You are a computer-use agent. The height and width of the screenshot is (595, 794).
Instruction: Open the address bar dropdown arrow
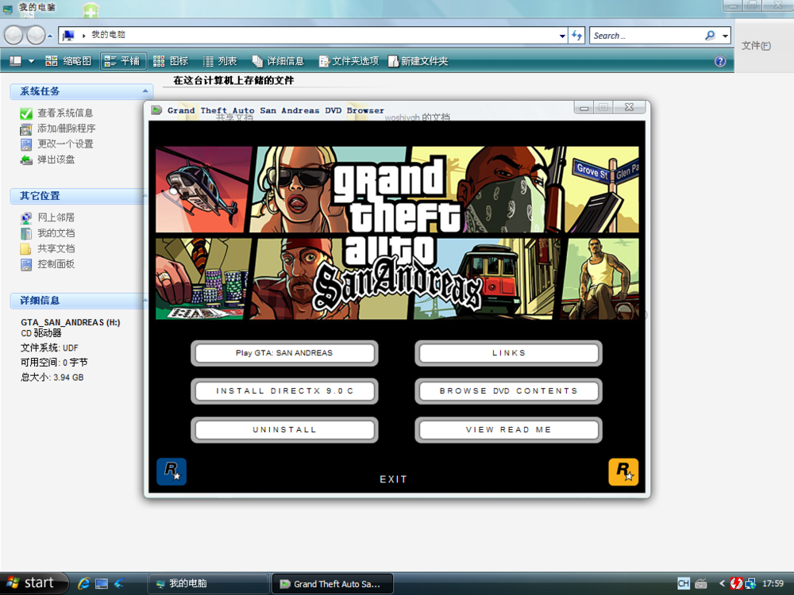pyautogui.click(x=562, y=36)
